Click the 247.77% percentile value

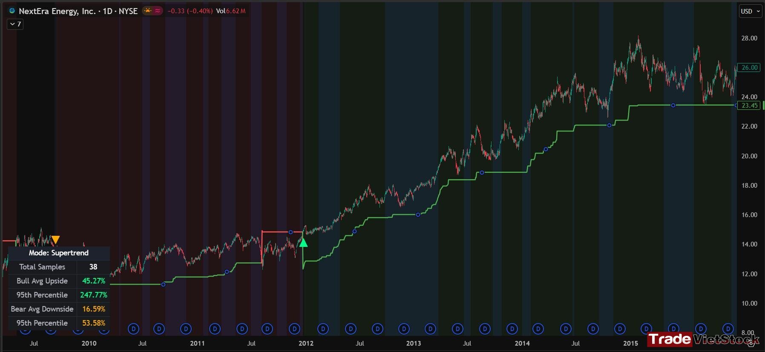pos(94,295)
